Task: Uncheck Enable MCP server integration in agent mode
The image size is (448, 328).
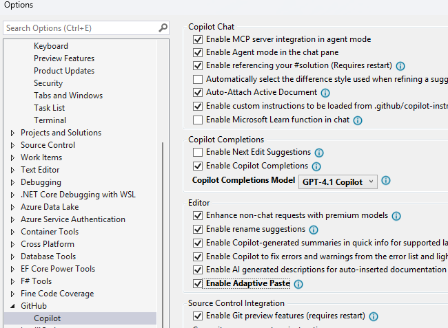Action: 198,39
